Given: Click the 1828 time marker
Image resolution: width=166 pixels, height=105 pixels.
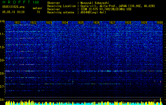Looking at the screenshot, I should tap(128, 23).
